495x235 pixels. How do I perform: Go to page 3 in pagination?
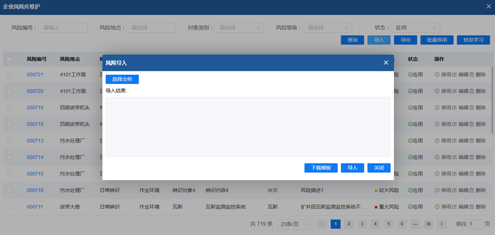tap(362, 224)
